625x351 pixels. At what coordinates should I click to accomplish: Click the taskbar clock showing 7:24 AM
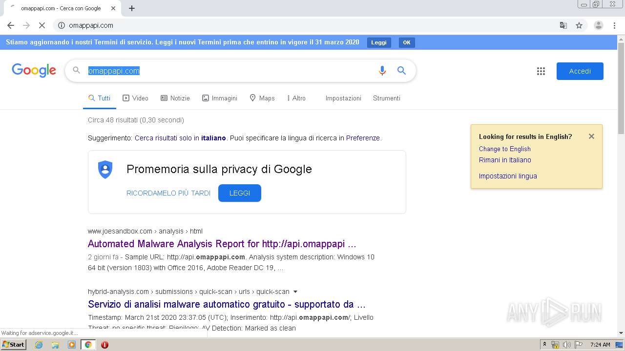(x=600, y=345)
